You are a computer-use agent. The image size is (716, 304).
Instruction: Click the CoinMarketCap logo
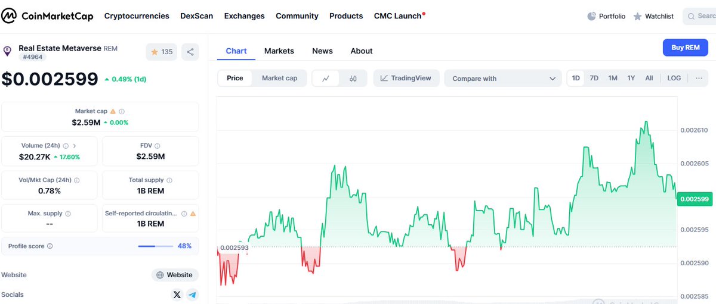[48, 16]
